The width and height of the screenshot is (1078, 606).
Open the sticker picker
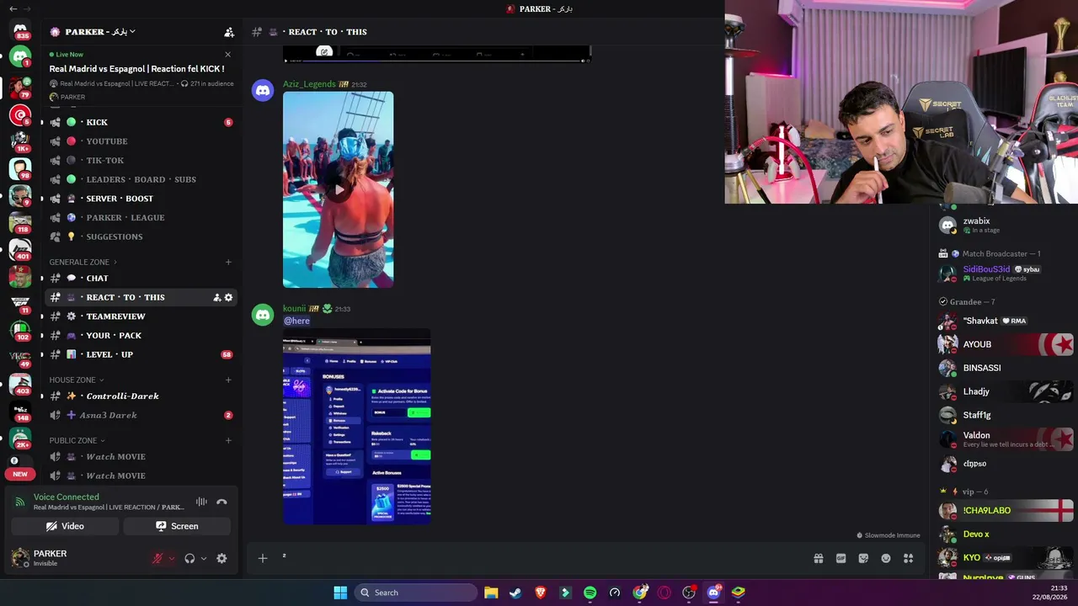click(863, 558)
